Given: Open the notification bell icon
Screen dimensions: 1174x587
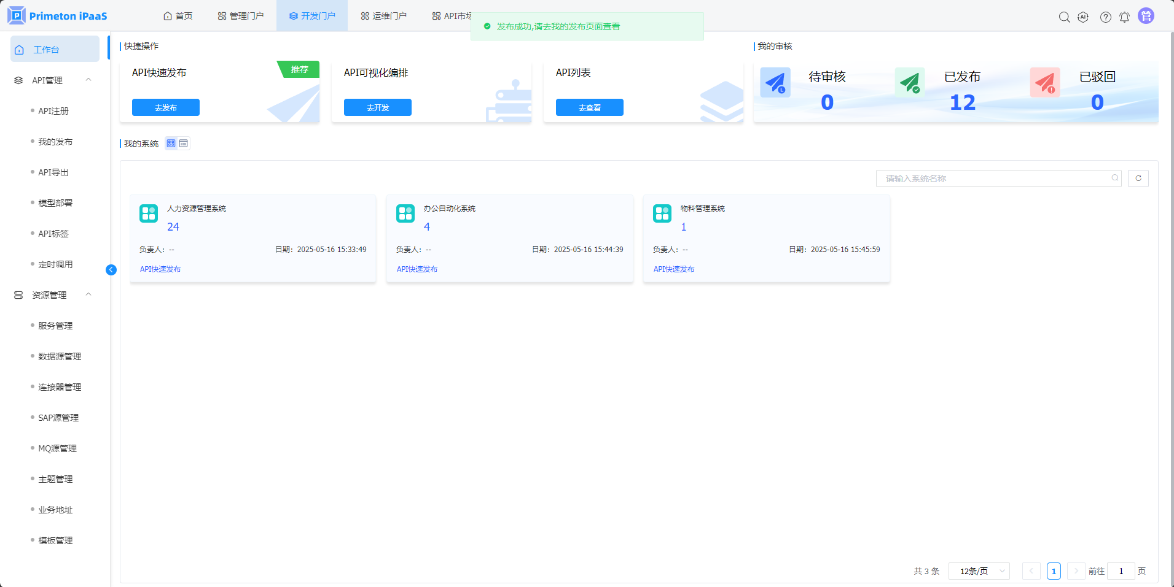Looking at the screenshot, I should click(1124, 17).
